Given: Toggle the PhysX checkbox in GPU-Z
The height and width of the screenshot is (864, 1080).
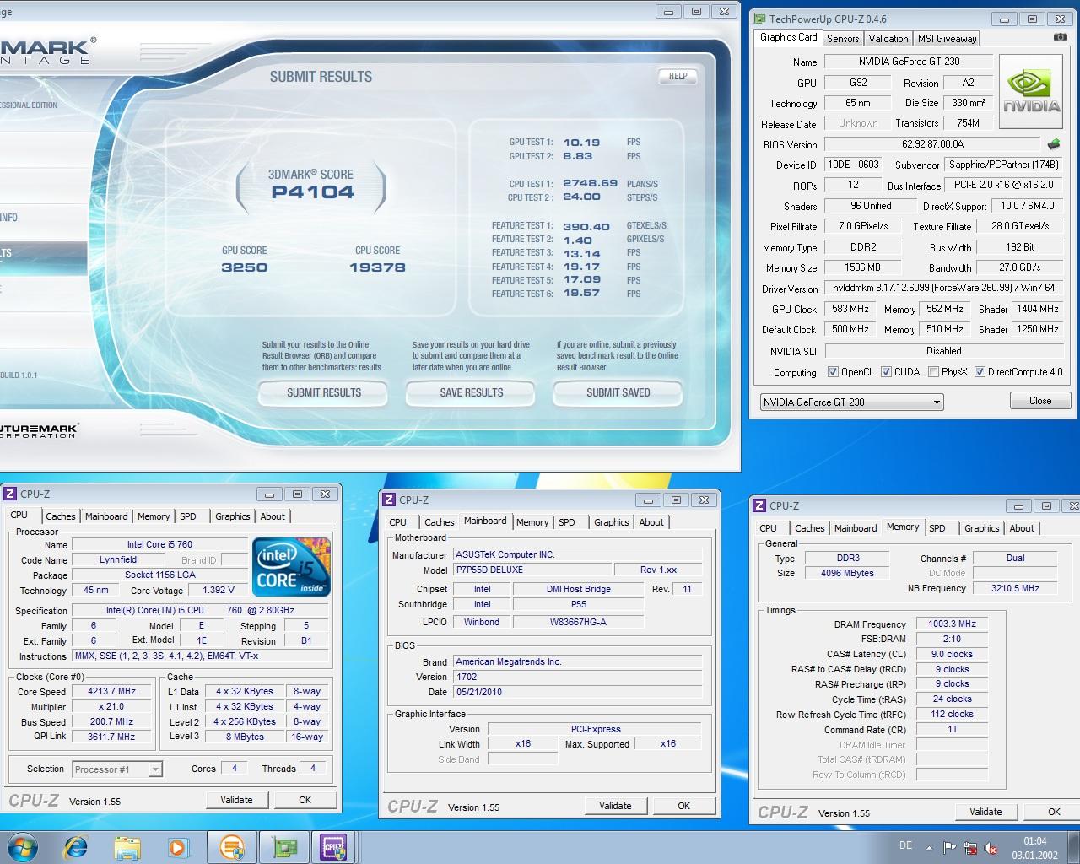Looking at the screenshot, I should point(933,371).
